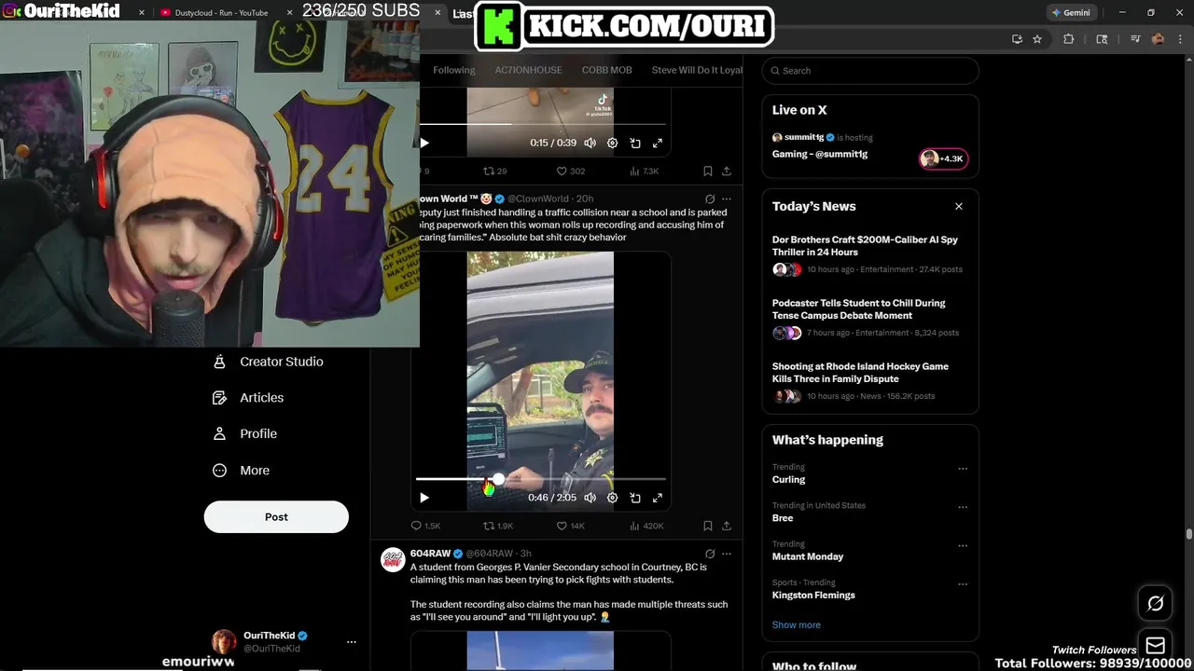Close the Today's News panel
The image size is (1194, 671).
coord(958,206)
